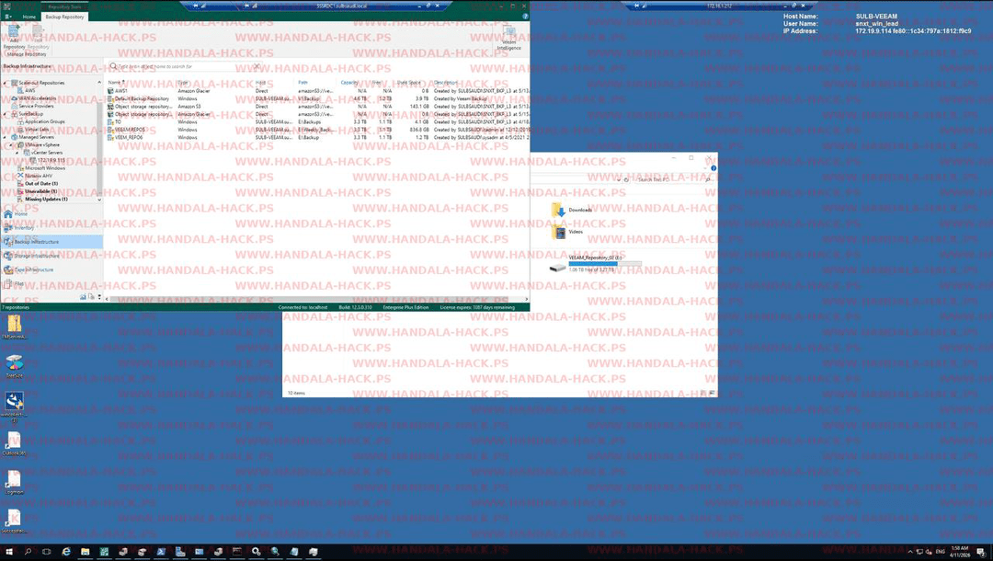The image size is (993, 561).
Task: Collapse the Scale-out Repositories tree node
Action: (x=6, y=83)
